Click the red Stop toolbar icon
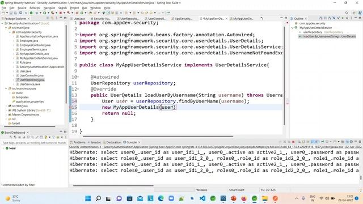The width and height of the screenshot is (363, 204). coord(61,13)
